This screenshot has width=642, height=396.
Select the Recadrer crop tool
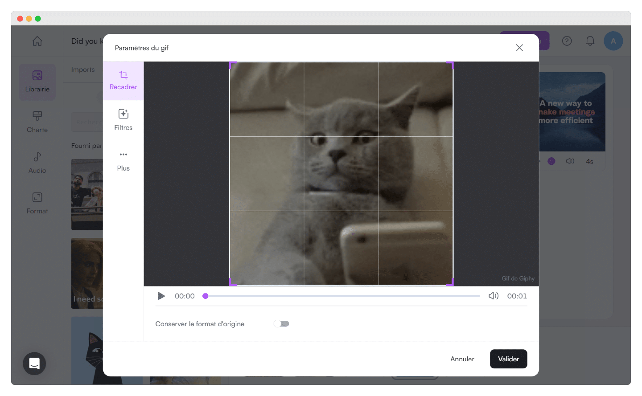[x=123, y=81]
